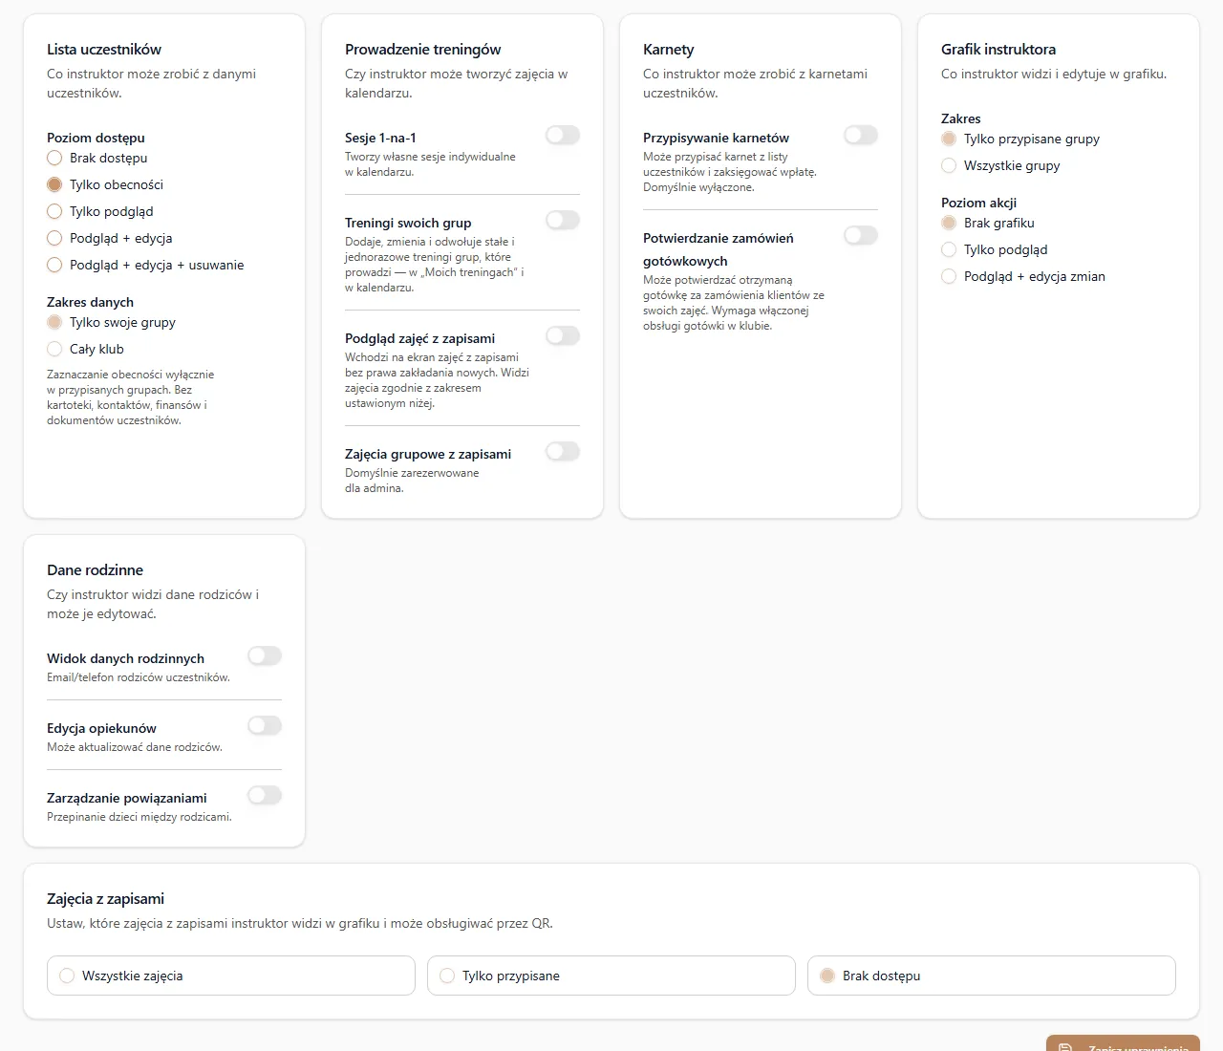Pick the "Podgląd + edycja" participant access option
The width and height of the screenshot is (1223, 1051).
coord(54,238)
